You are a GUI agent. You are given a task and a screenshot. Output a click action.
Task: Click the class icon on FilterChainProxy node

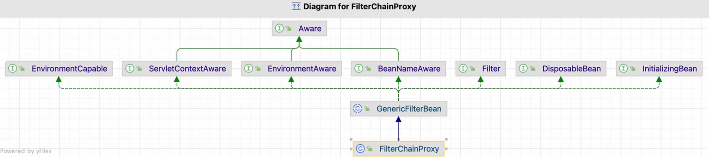(360, 149)
